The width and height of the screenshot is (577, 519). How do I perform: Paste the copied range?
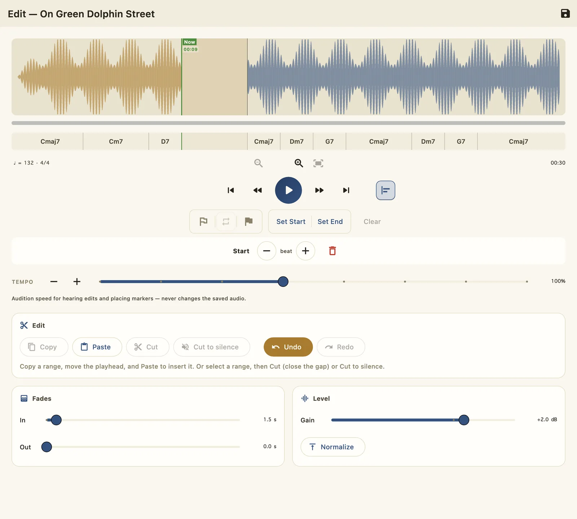click(97, 347)
